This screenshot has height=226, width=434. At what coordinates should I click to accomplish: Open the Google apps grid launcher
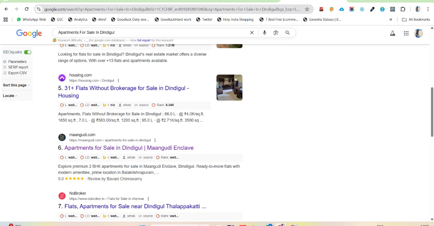(x=406, y=33)
